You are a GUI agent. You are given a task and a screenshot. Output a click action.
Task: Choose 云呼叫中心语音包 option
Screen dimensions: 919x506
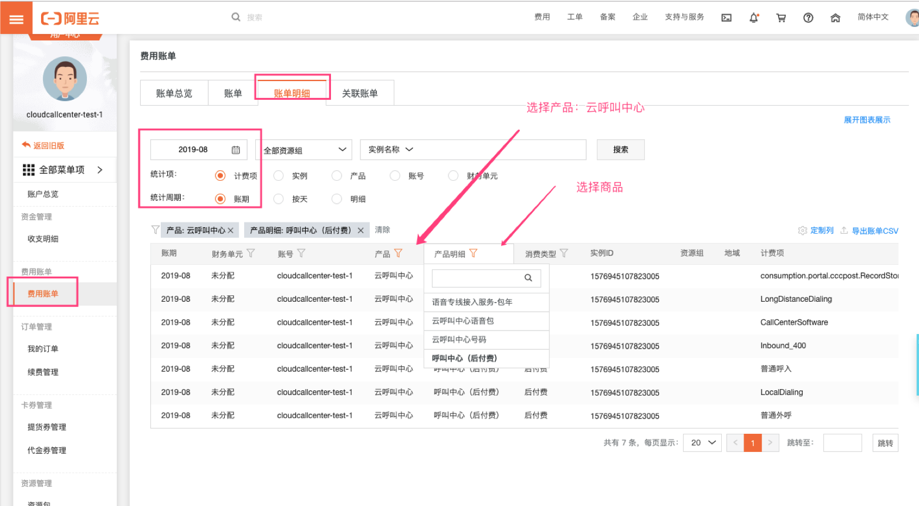tap(486, 321)
